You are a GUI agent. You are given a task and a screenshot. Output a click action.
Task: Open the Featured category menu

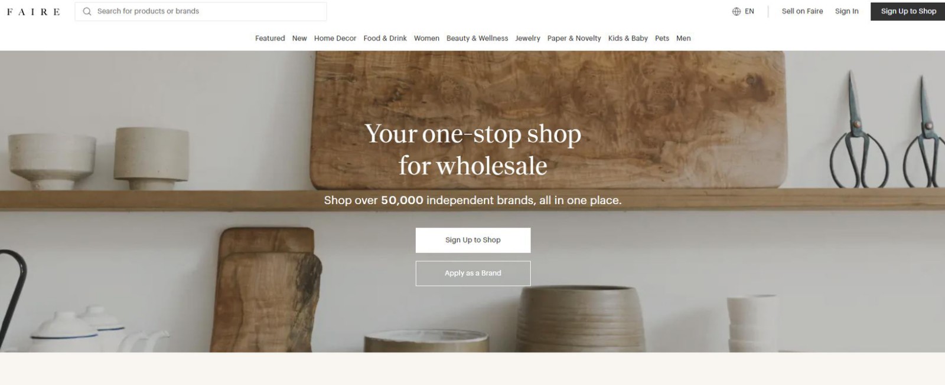click(270, 38)
